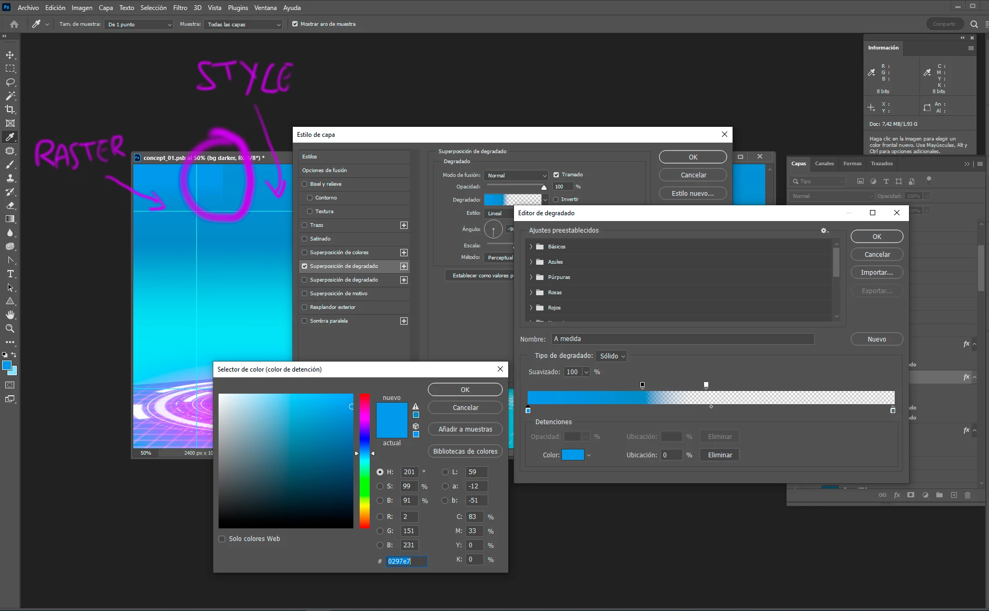Add another Trazo effect with plus icon

tap(404, 225)
